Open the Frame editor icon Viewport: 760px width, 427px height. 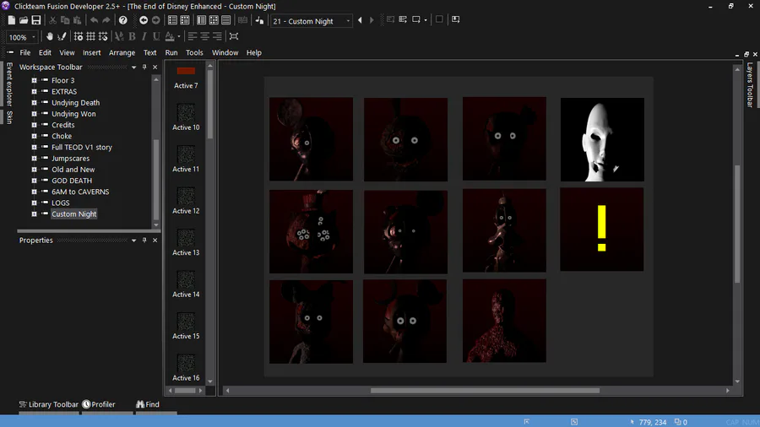pyautogui.click(x=201, y=20)
